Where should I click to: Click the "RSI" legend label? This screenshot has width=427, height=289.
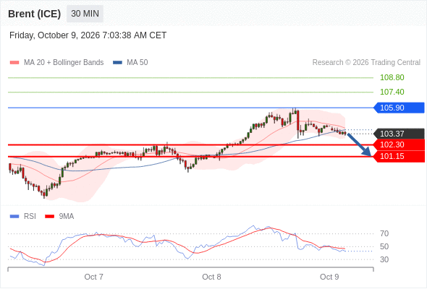click(30, 217)
